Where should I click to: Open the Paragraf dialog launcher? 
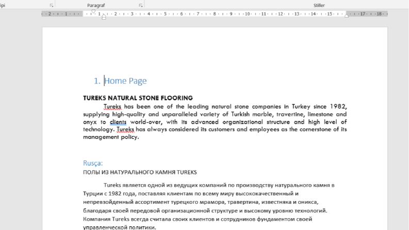pos(141,6)
